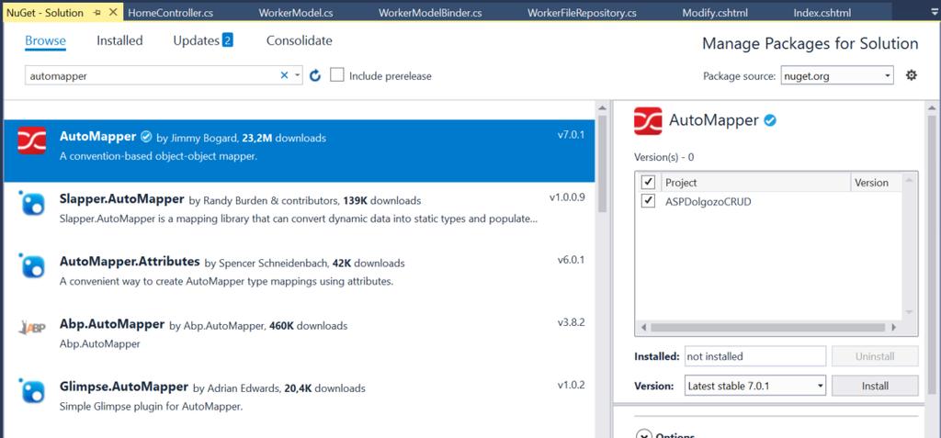Click the Slapper.AutoMapper package icon
941x438 pixels.
[32, 204]
